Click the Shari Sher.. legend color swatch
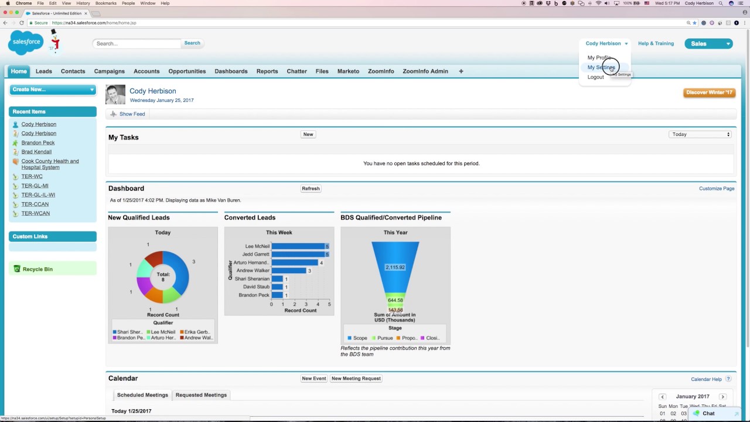The width and height of the screenshot is (750, 422). pyautogui.click(x=115, y=332)
